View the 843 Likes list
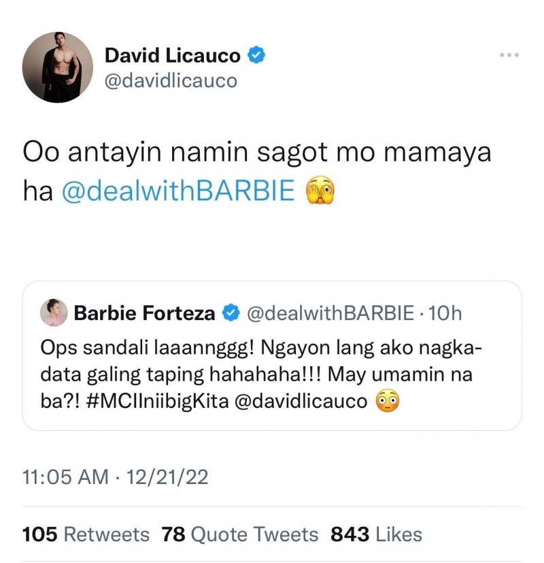544x563 pixels. point(376,534)
